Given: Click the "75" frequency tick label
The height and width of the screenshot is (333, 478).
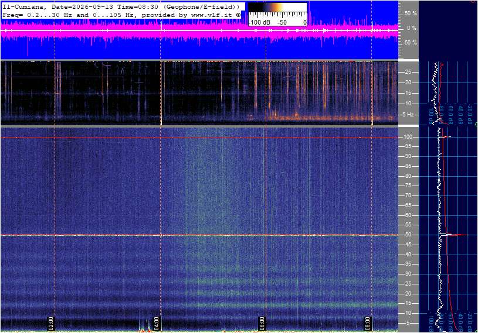Looking at the screenshot, I should [408, 186].
